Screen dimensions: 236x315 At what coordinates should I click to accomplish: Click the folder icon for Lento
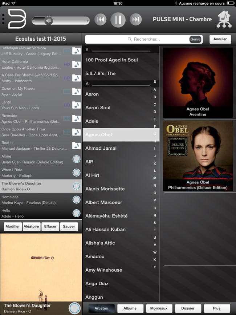[x=77, y=105]
